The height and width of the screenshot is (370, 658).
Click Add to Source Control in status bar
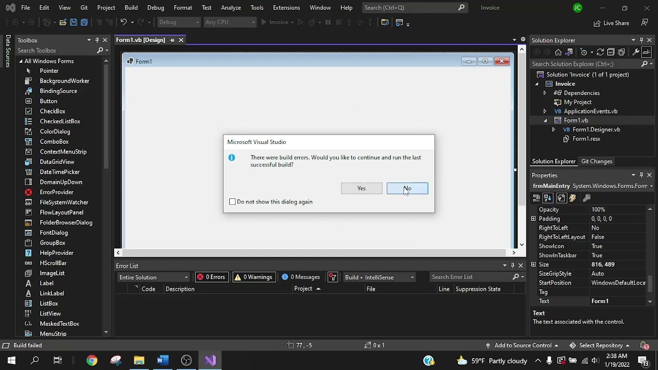point(521,345)
